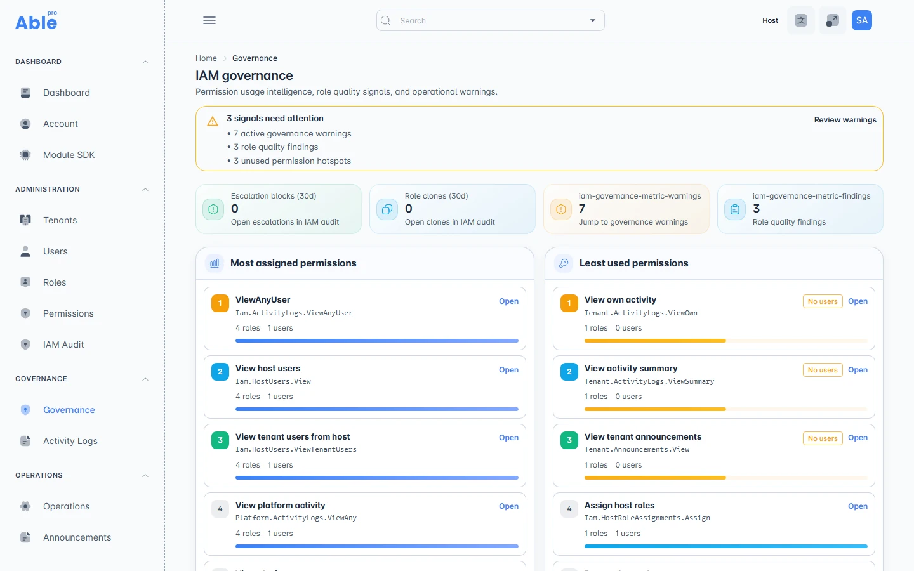Open the View tenant announcements permission
914x571 pixels.
[858, 438]
